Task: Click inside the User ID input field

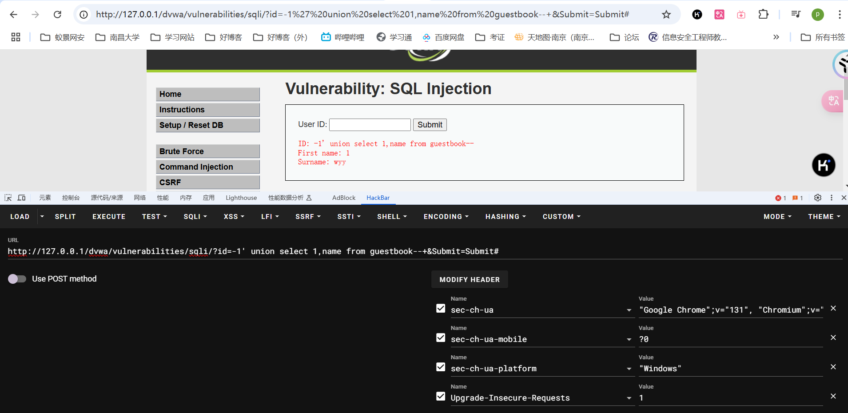Action: point(369,125)
